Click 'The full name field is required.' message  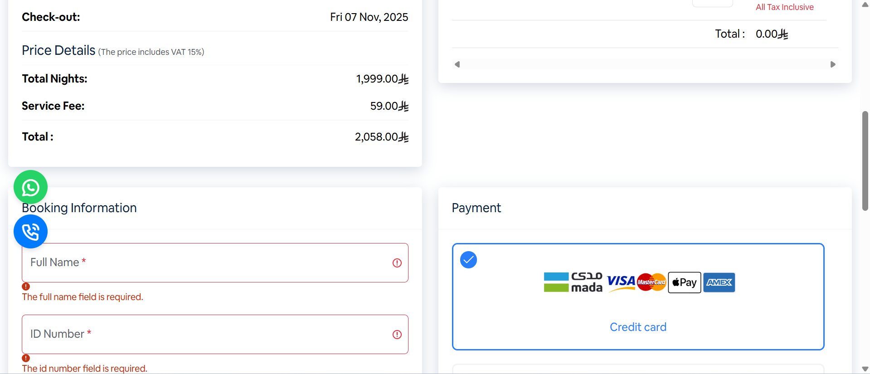(83, 297)
